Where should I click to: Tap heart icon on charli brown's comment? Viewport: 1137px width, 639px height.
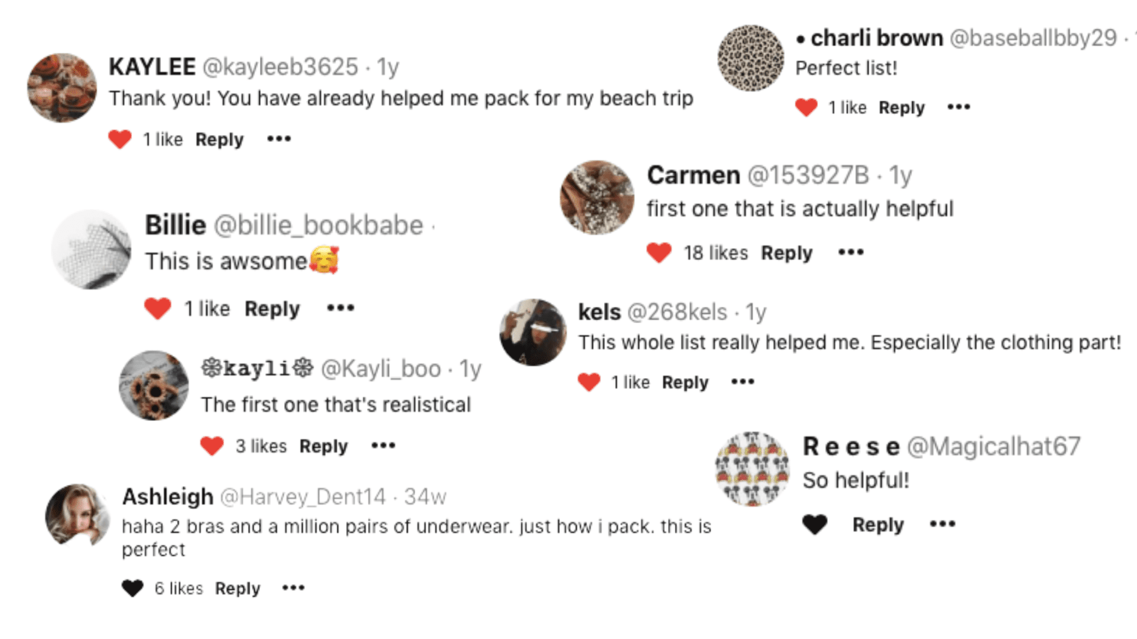pos(807,107)
